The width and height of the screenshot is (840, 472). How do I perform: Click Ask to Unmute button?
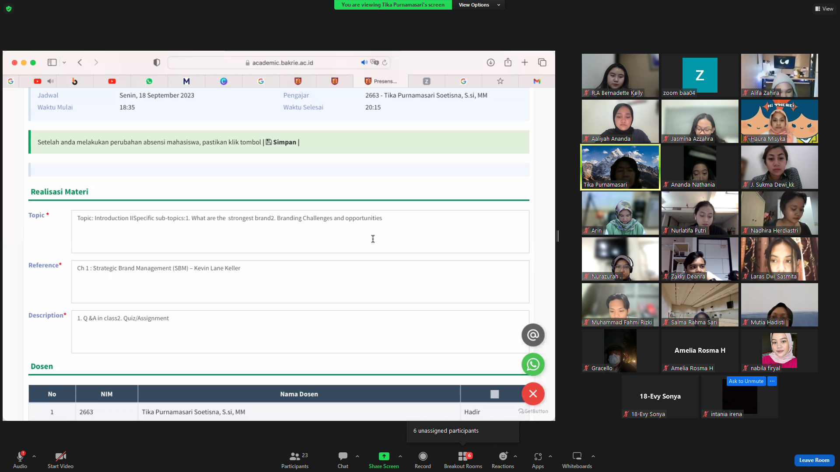(x=746, y=381)
